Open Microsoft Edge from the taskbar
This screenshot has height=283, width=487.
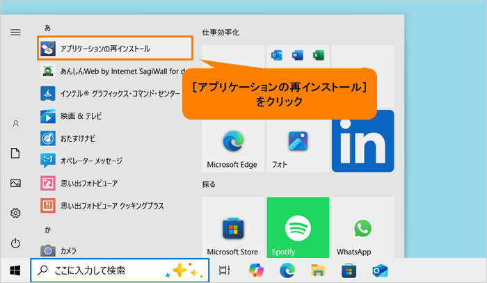click(x=287, y=270)
